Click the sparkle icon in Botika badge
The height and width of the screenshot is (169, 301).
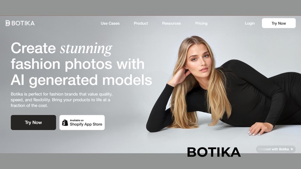(x=292, y=149)
